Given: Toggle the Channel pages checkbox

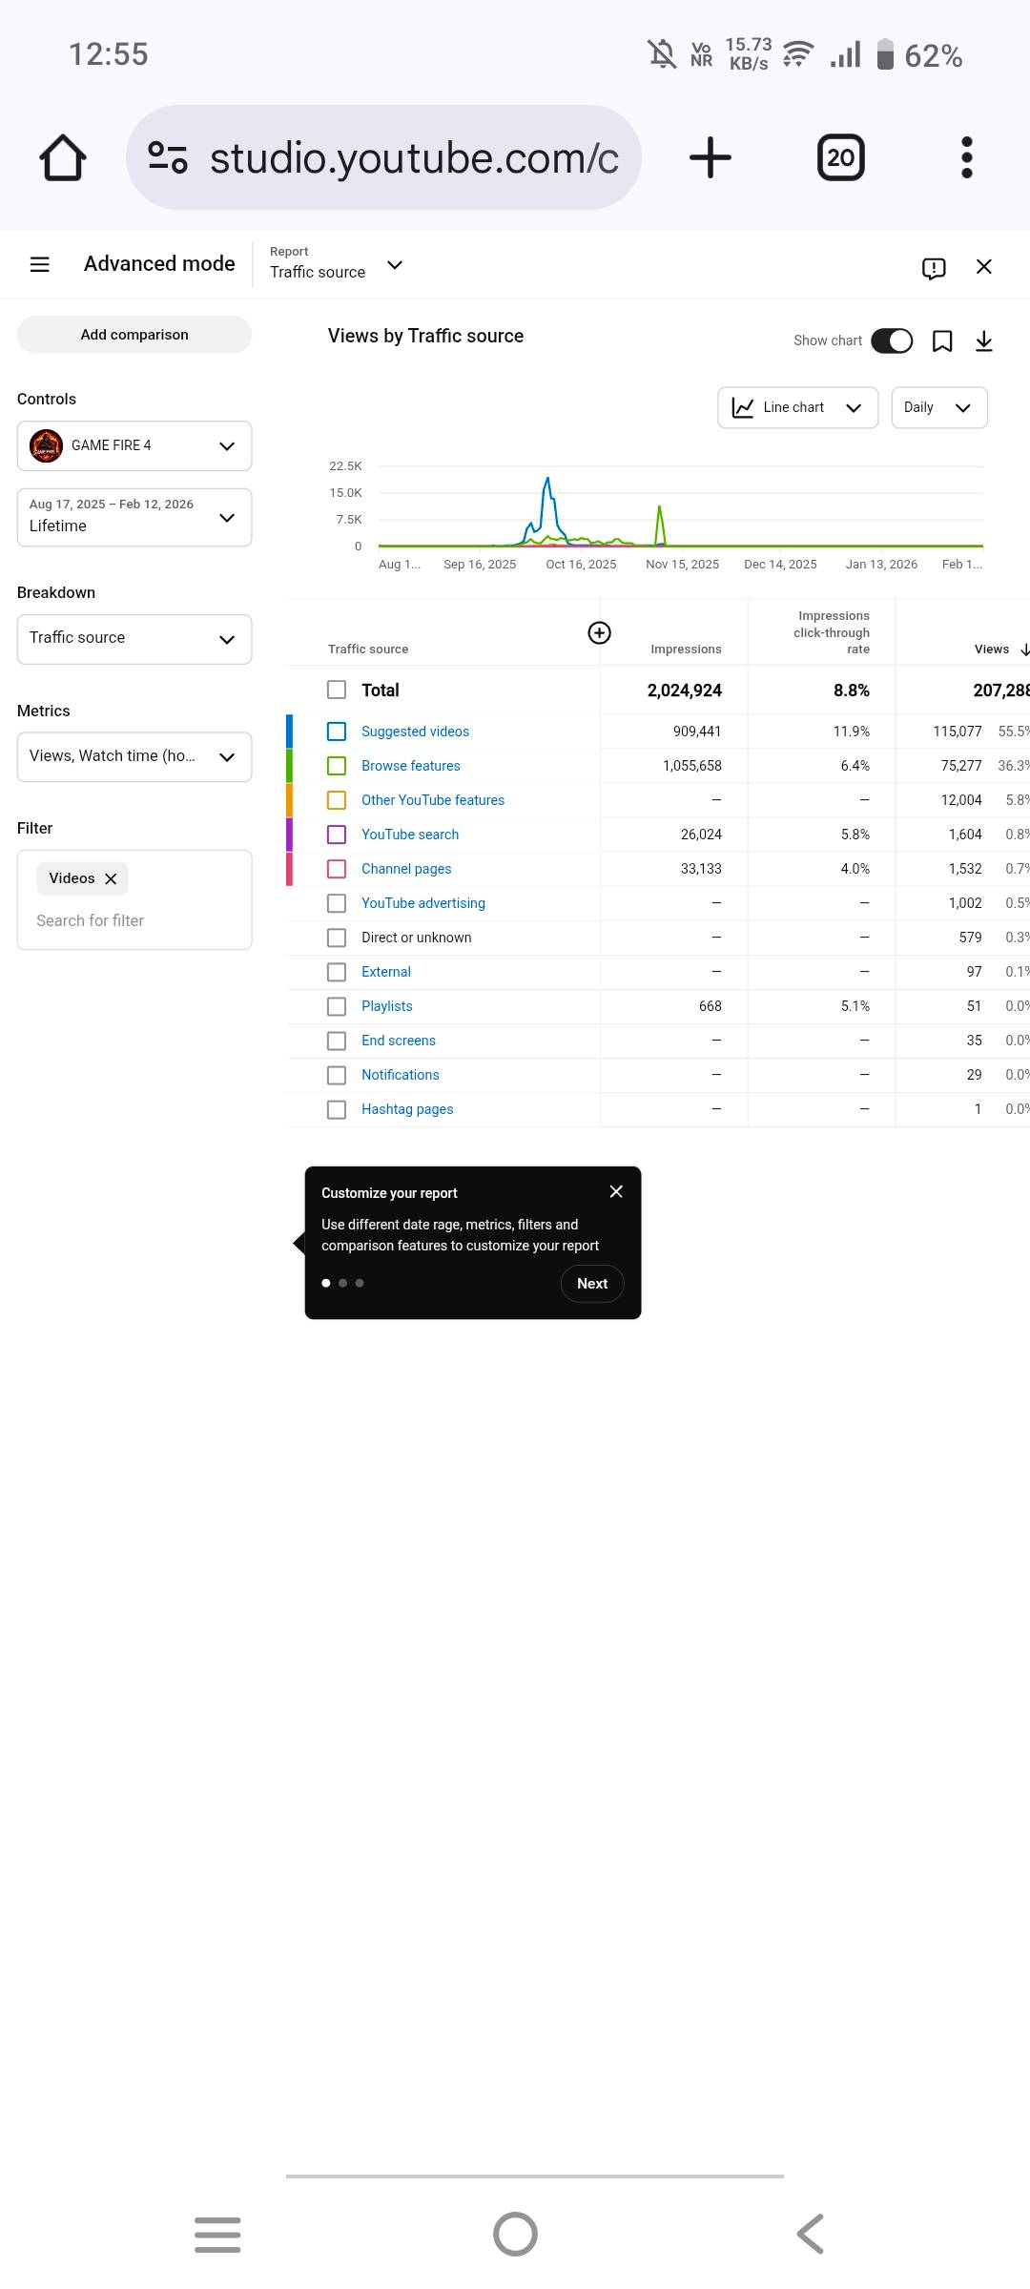Looking at the screenshot, I should (x=337, y=869).
